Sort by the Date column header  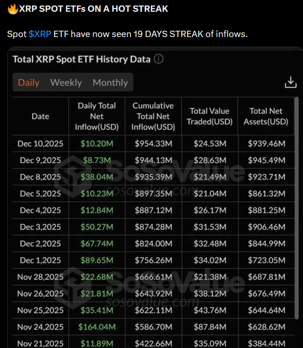click(40, 116)
